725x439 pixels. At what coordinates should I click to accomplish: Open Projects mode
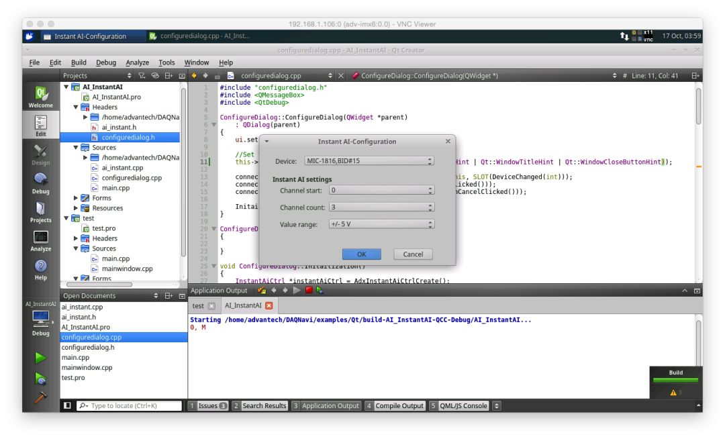[x=41, y=212]
